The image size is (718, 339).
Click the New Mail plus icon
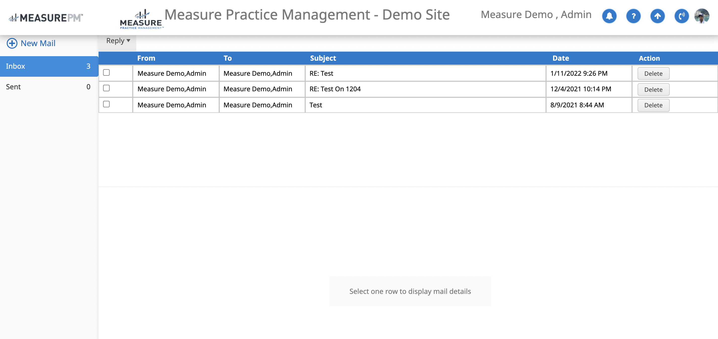(12, 43)
